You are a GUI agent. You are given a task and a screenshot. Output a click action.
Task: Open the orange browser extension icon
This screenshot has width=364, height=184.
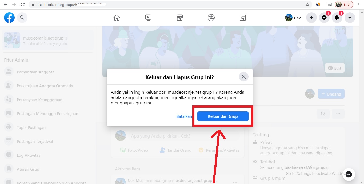click(318, 5)
